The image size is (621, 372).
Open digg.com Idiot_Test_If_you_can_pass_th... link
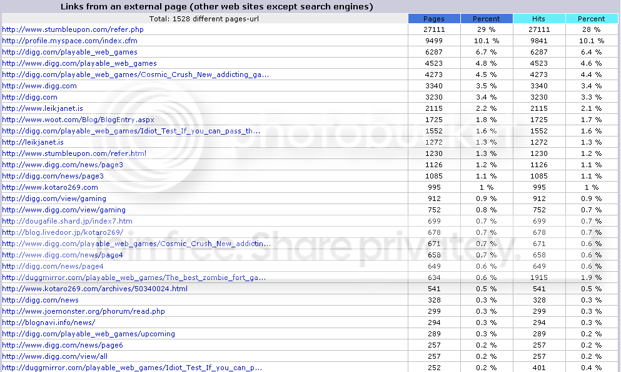point(131,131)
